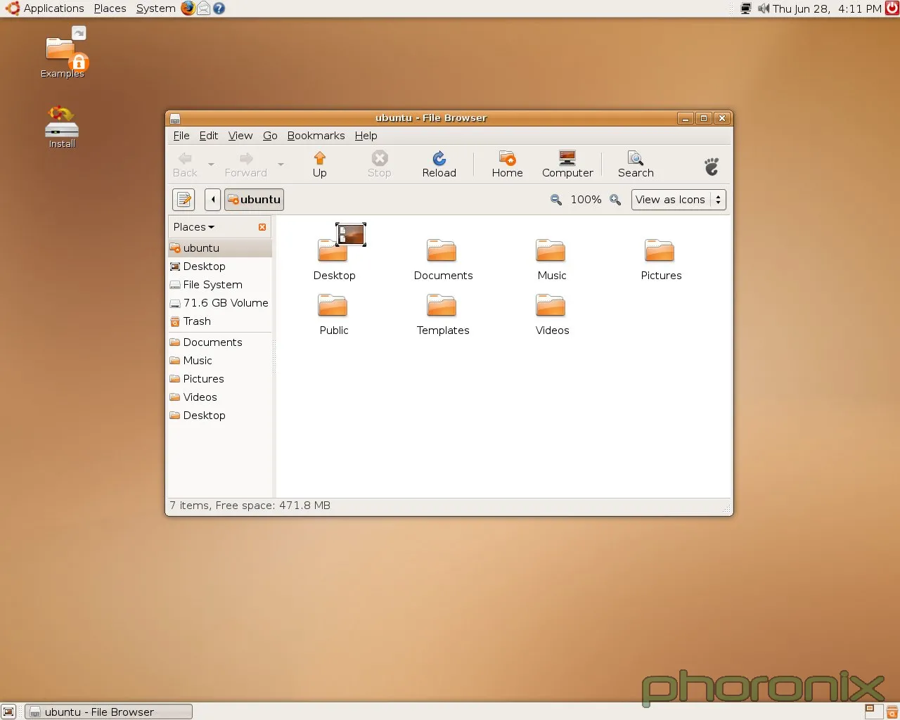The width and height of the screenshot is (900, 720).
Task: Open Documents bookmark in sidebar
Action: click(219, 342)
